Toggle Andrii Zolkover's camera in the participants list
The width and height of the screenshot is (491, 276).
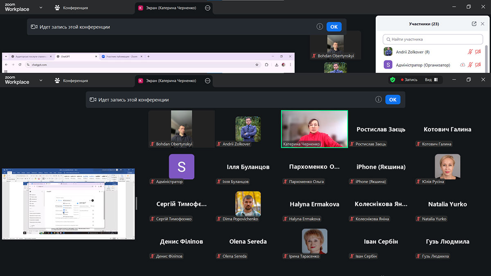click(478, 52)
